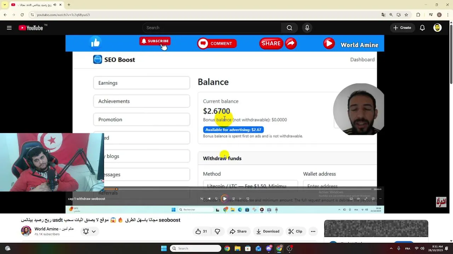Dislike the video with thumbs-down
This screenshot has width=453, height=254.
218,231
